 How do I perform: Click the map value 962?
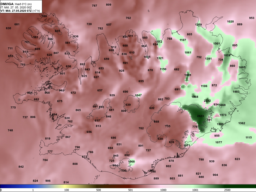point(61,90)
